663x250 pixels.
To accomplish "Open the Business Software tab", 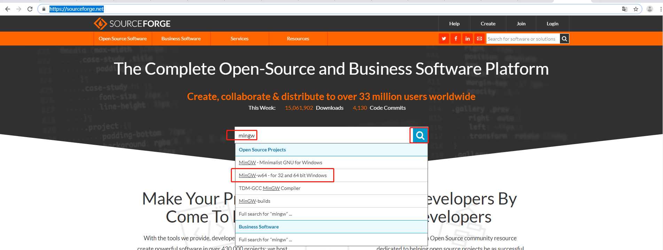I will pyautogui.click(x=181, y=39).
